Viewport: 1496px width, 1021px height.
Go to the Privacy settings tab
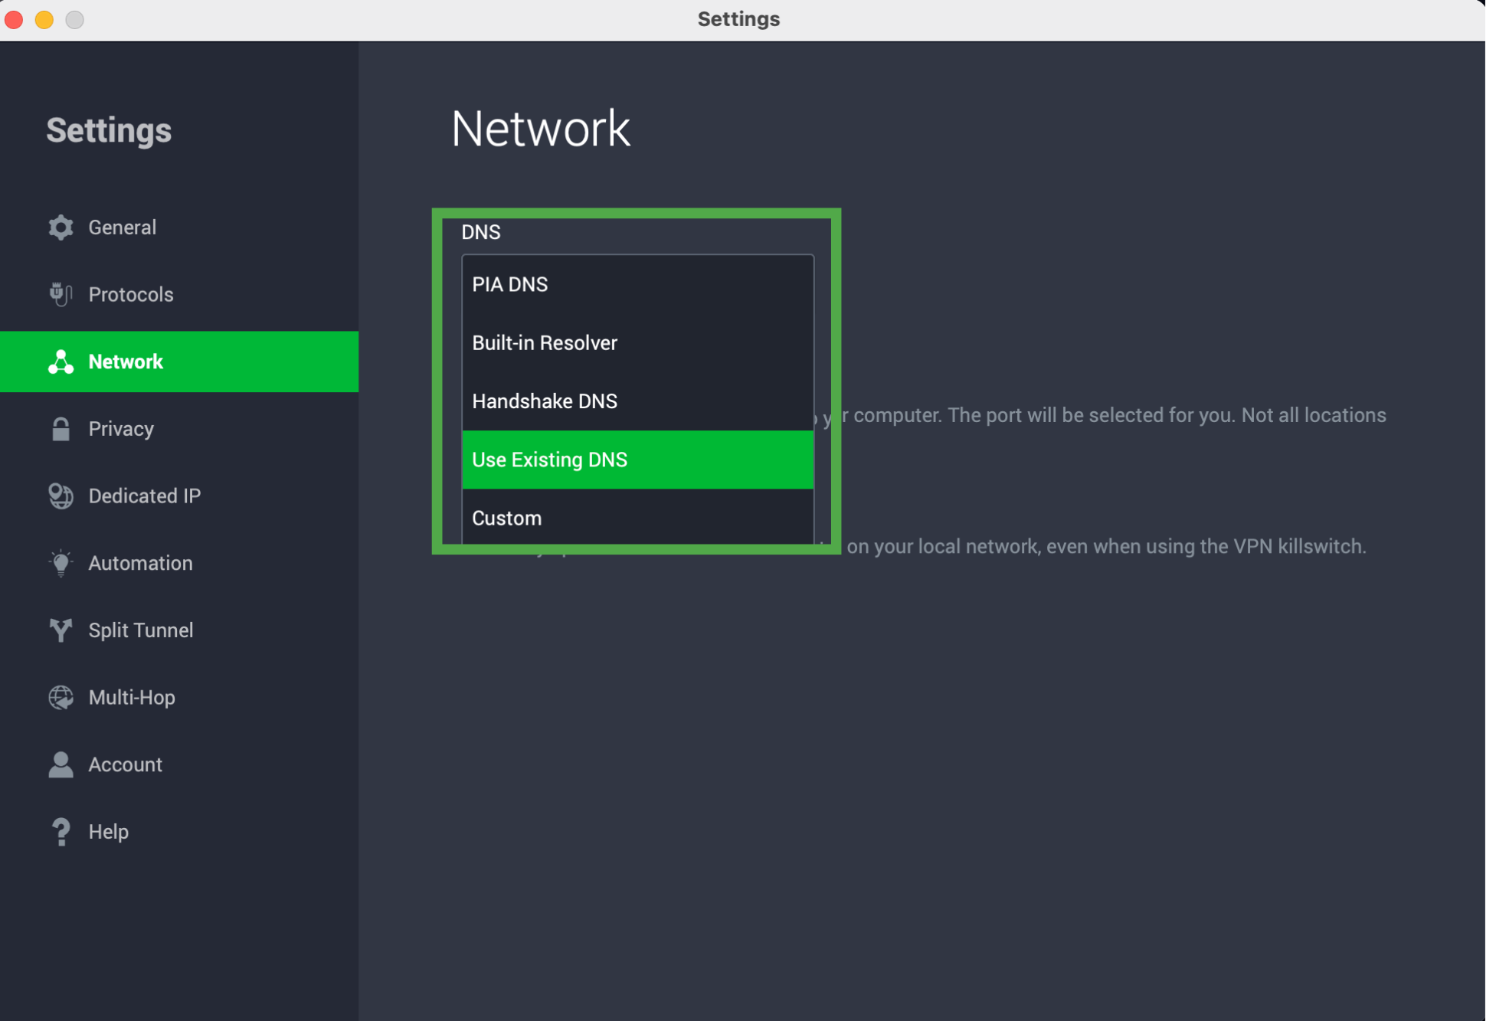(x=179, y=429)
